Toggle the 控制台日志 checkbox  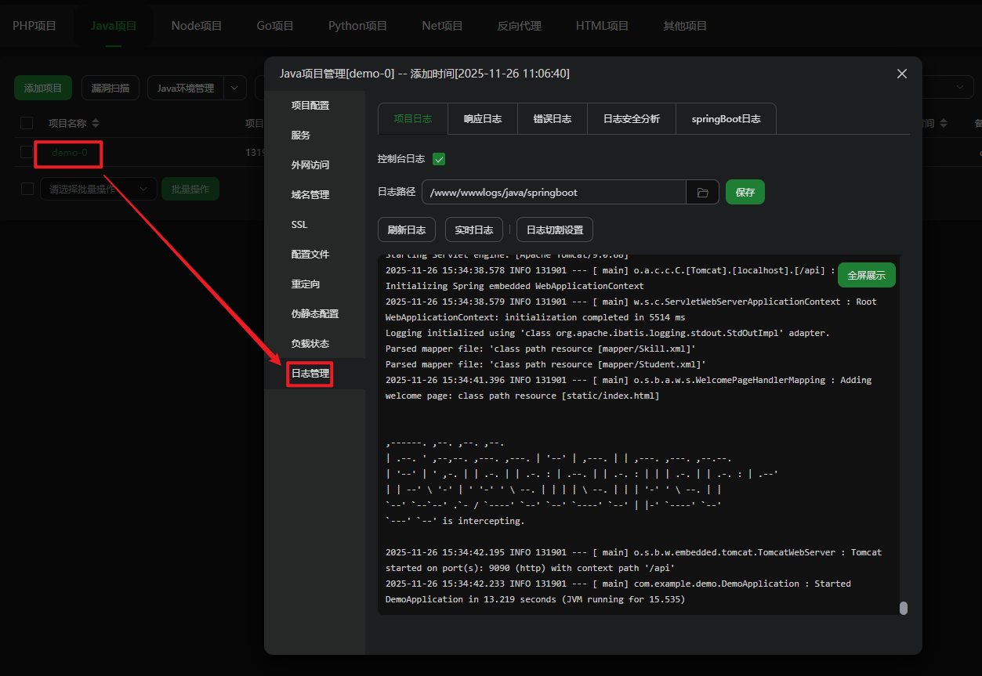pos(439,159)
